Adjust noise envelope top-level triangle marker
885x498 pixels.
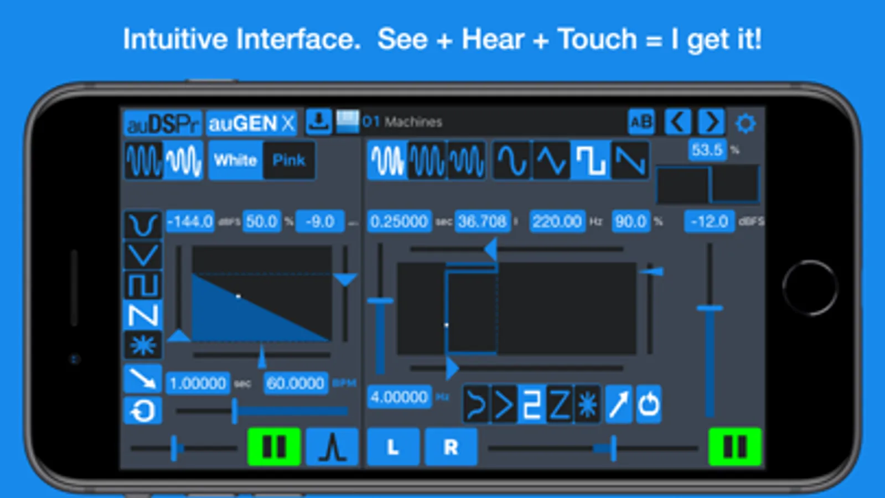[345, 279]
